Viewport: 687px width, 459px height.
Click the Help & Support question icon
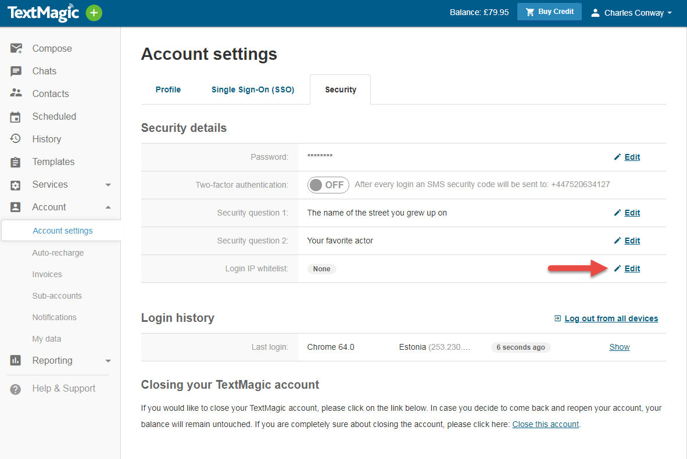coord(16,389)
